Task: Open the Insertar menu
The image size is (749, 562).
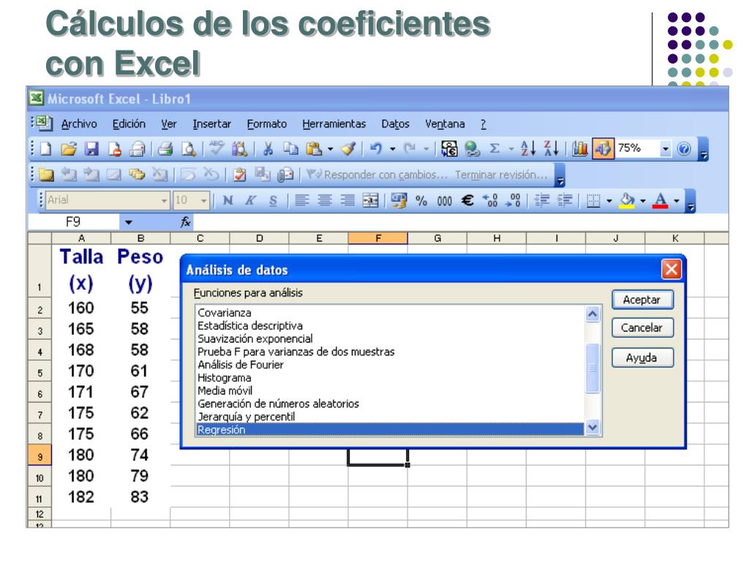Action: 211,124
